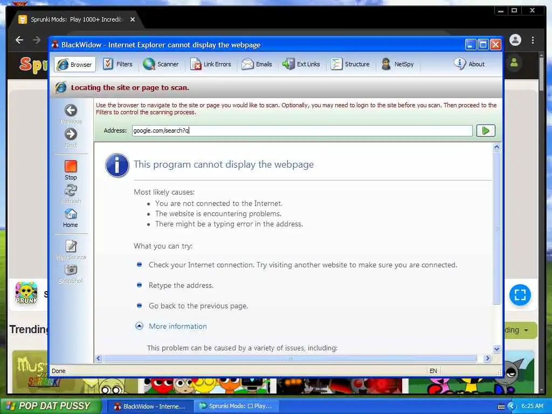Show the Emails tab

257,64
